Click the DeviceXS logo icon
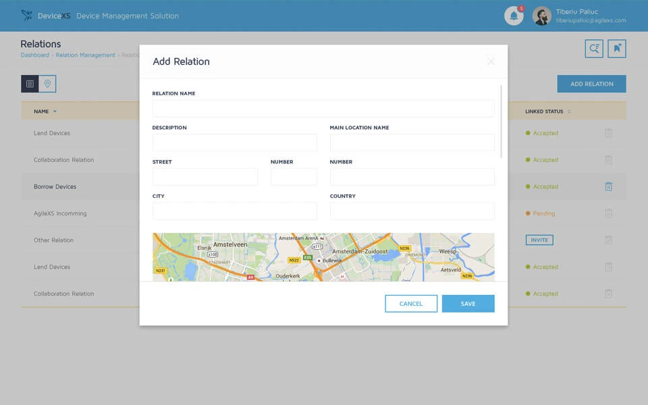Screen dimensions: 648x405 click(27, 16)
